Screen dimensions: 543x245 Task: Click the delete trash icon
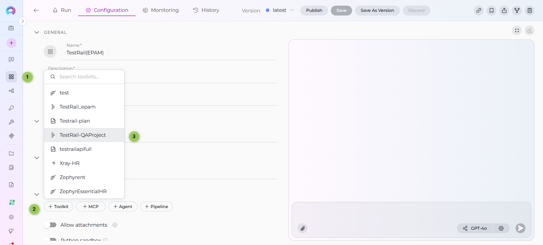(529, 10)
